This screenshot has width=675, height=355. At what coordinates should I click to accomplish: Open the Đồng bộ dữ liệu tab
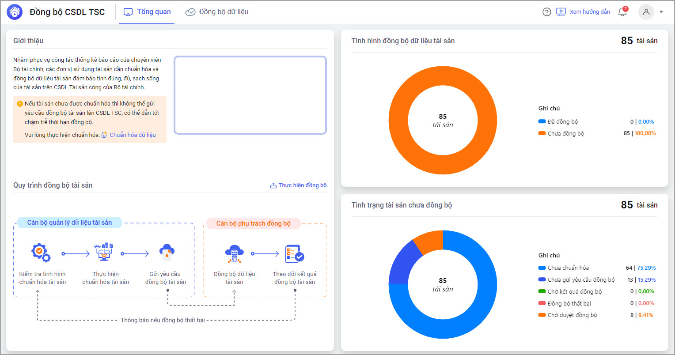(x=217, y=12)
